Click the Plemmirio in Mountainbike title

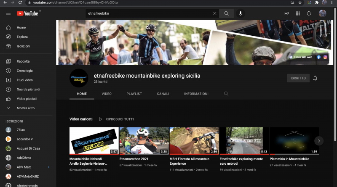pos(289,159)
